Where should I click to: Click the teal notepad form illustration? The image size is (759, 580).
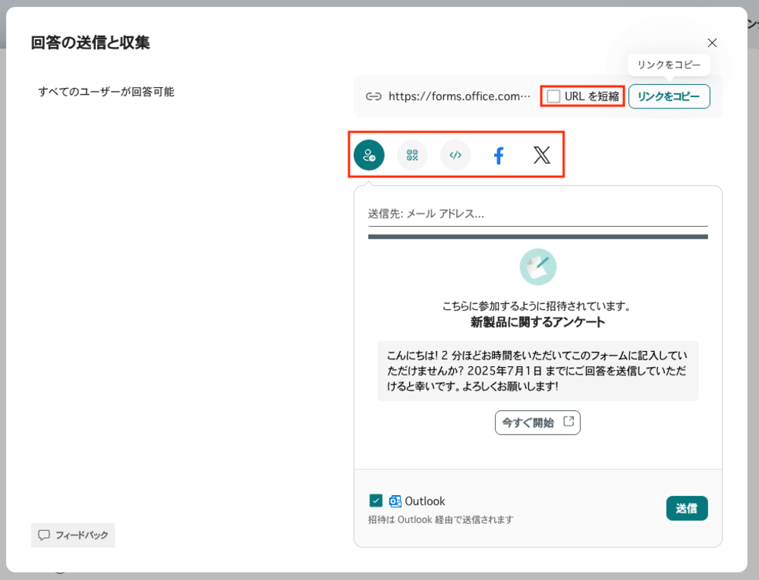pos(537,267)
